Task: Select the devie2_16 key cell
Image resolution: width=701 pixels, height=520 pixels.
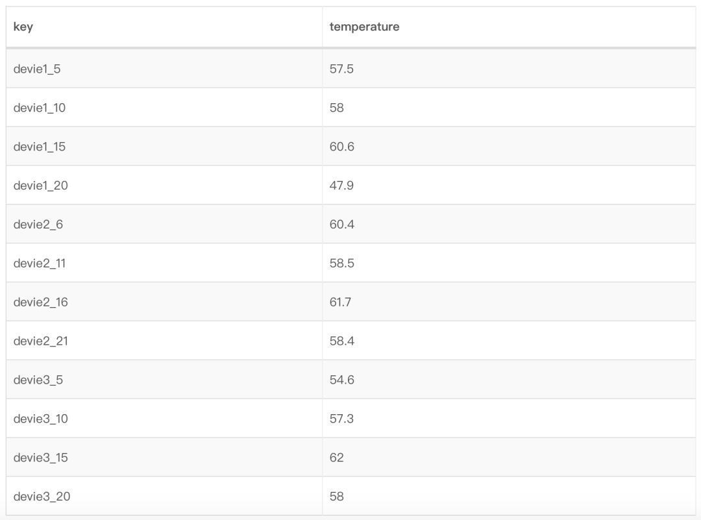Action: [41, 303]
